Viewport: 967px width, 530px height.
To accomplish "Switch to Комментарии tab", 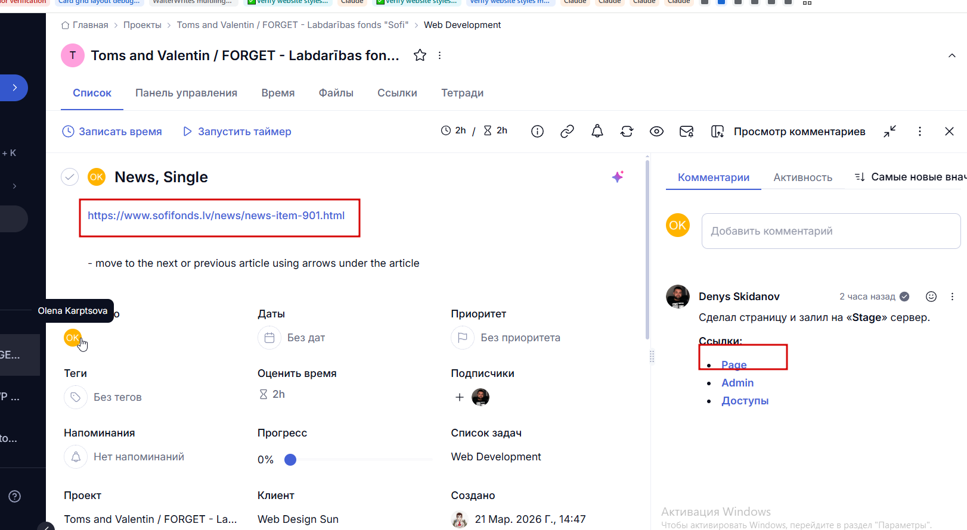I will pos(714,177).
